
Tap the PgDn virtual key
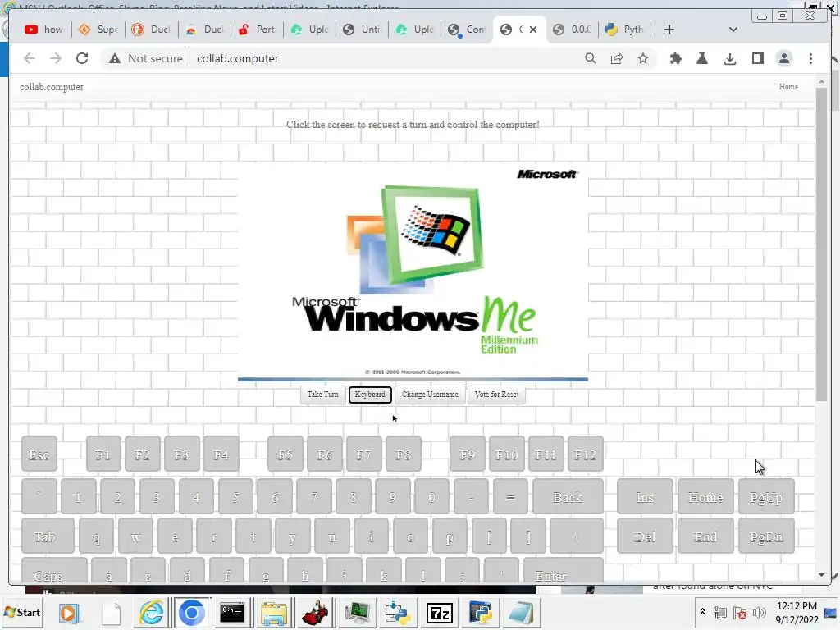tap(766, 536)
